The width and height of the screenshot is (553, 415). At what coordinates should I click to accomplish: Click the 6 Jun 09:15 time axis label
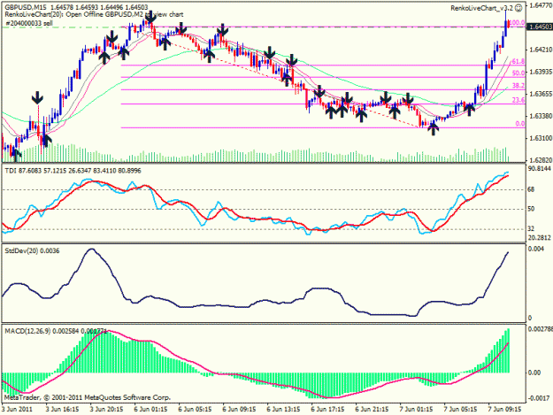pyautogui.click(x=240, y=409)
